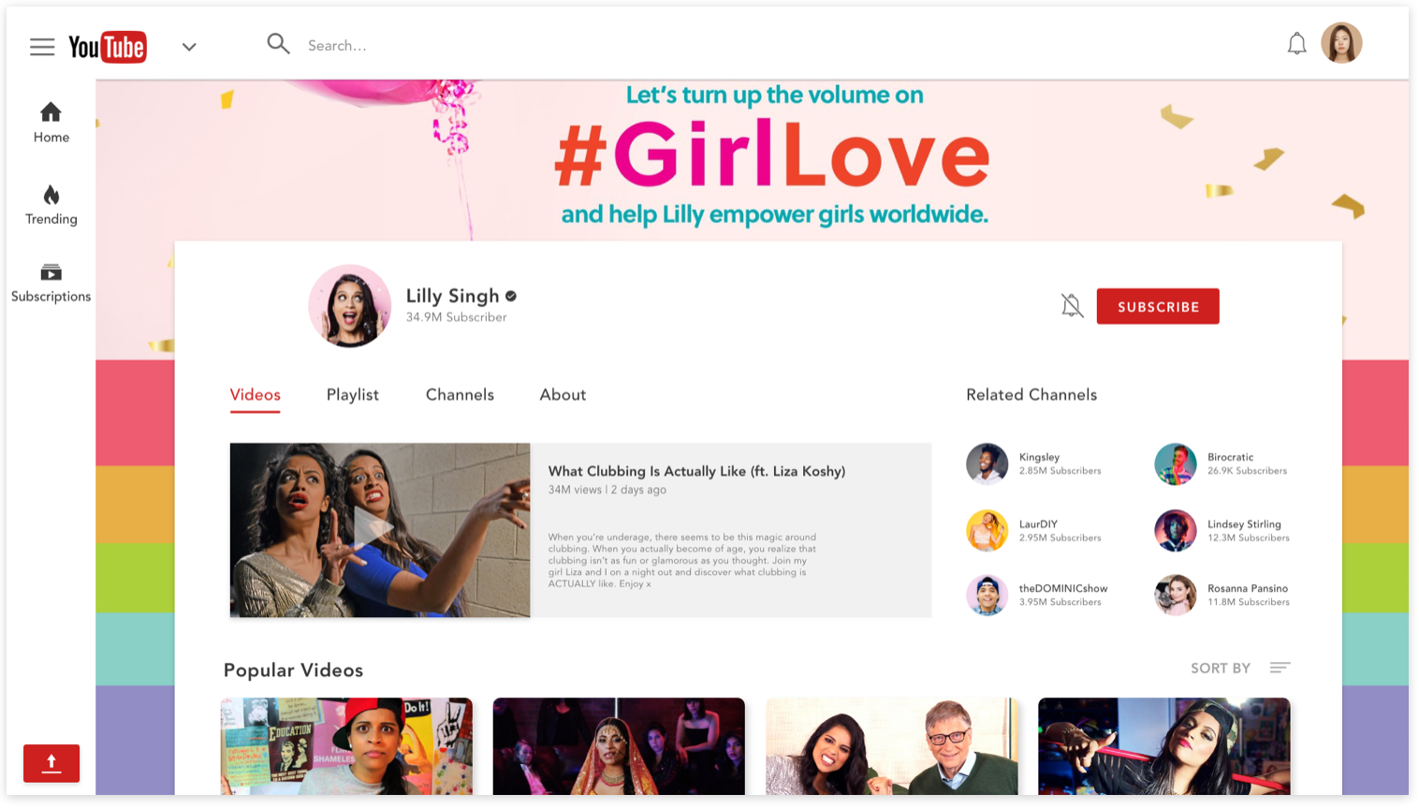Viewport: 1419px width, 809px height.
Task: Switch to the Playlist tab
Action: coord(353,395)
